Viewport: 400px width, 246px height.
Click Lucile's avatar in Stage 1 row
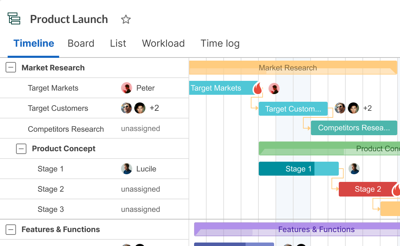pyautogui.click(x=127, y=169)
